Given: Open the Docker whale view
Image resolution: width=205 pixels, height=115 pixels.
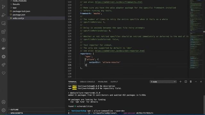Looking at the screenshot, I should [x=4, y=48].
